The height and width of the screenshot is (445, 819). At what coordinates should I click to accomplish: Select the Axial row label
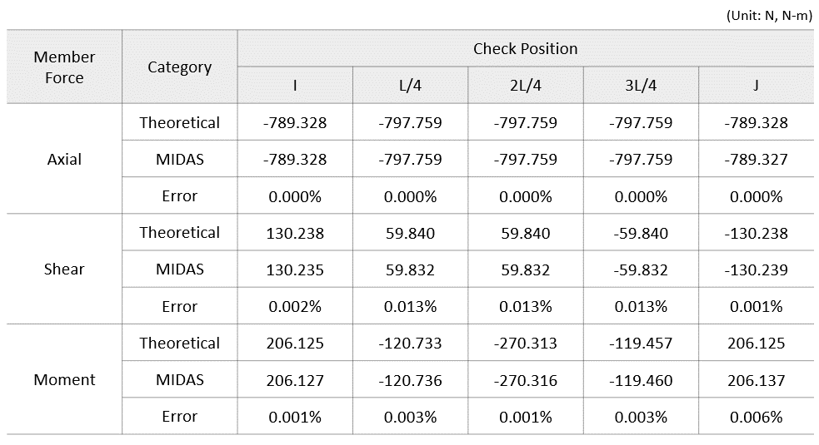[64, 159]
